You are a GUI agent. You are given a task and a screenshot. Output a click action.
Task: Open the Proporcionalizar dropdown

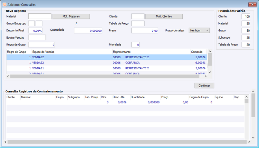199,30
